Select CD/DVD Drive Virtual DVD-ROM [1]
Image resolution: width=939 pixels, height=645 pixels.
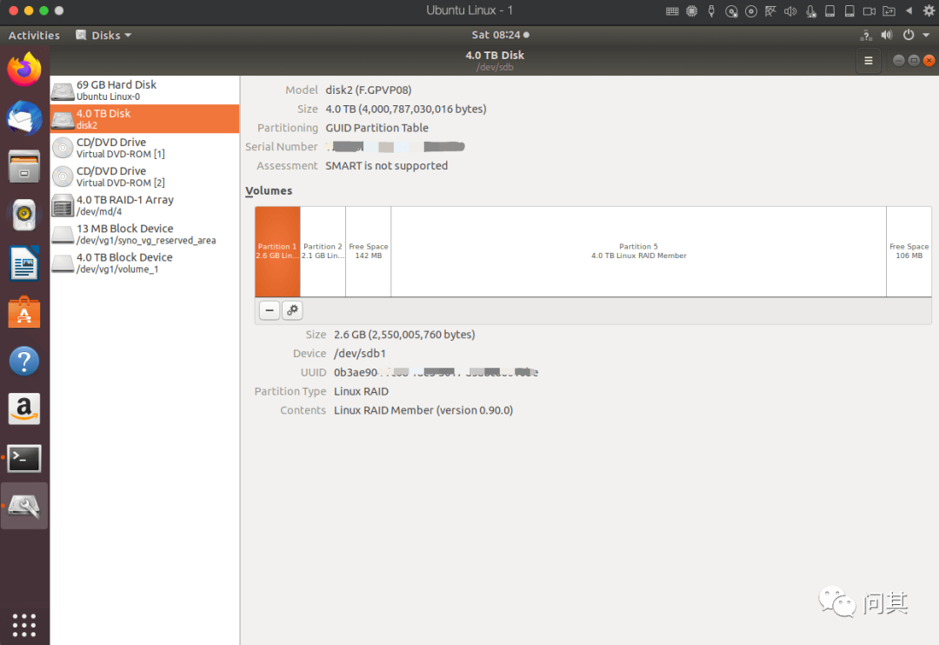(145, 147)
